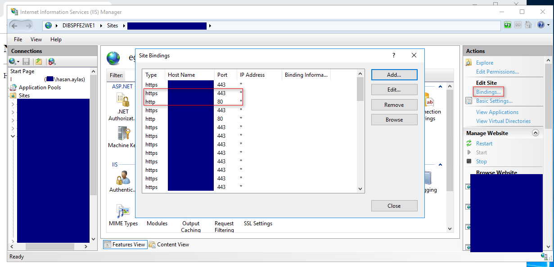Open the Bindings... link in Actions
The height and width of the screenshot is (267, 554).
coord(488,92)
